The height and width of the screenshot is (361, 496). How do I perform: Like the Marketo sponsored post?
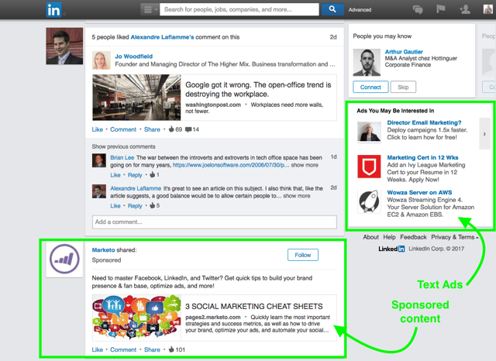(97, 349)
